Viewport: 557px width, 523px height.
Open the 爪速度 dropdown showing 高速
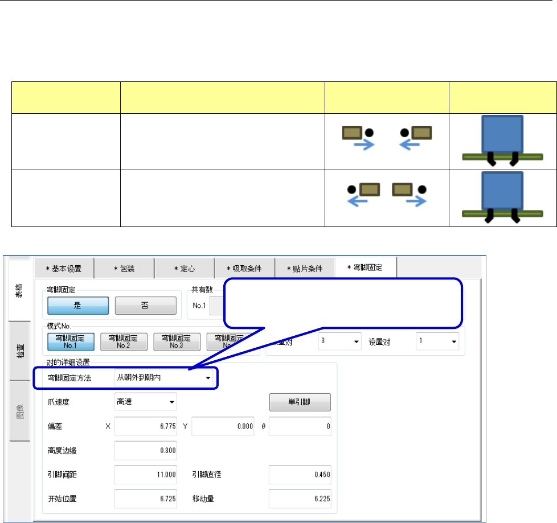click(x=146, y=402)
